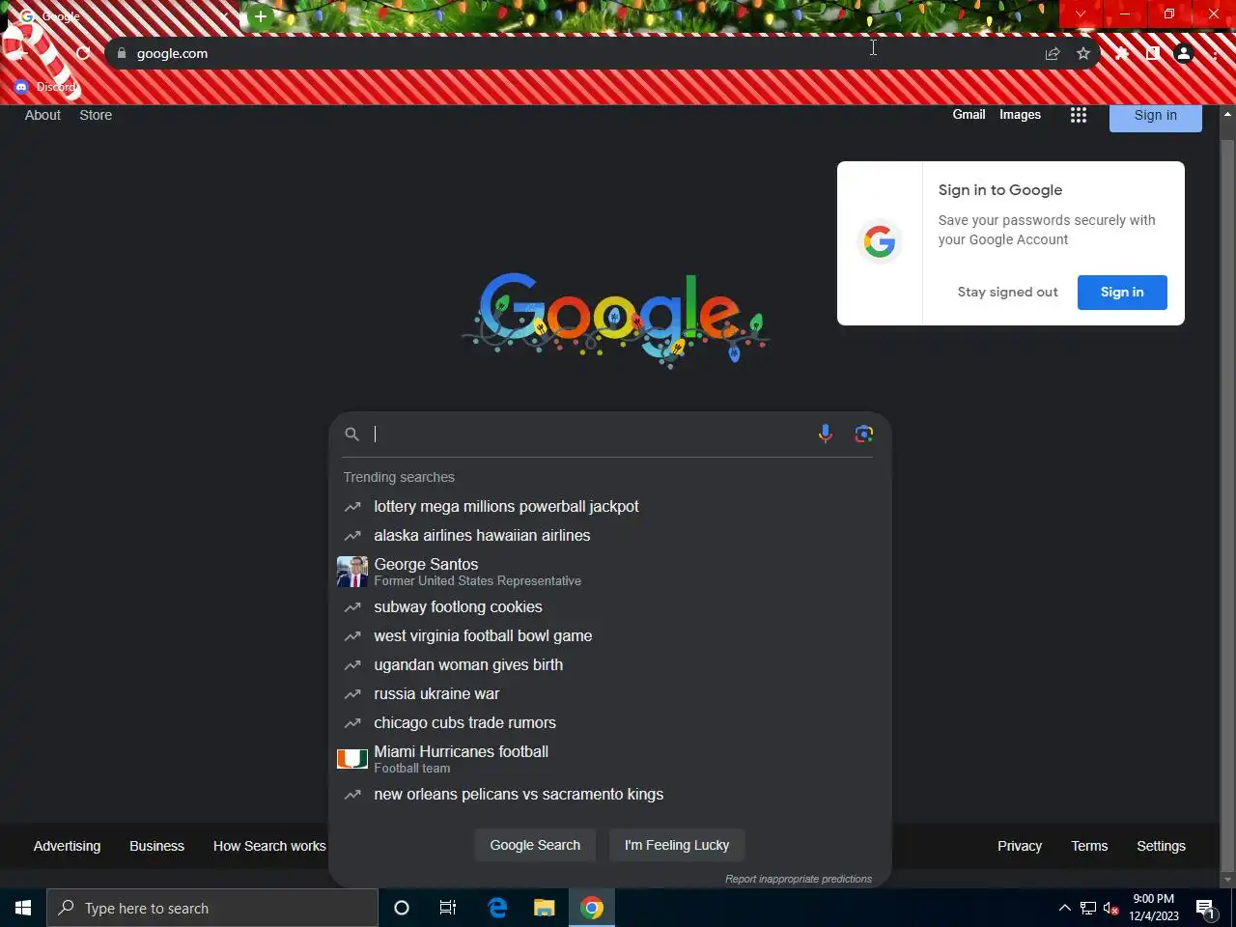Viewport: 1236px width, 927px height.
Task: Reload the page with the refresh icon
Action: pyautogui.click(x=83, y=53)
